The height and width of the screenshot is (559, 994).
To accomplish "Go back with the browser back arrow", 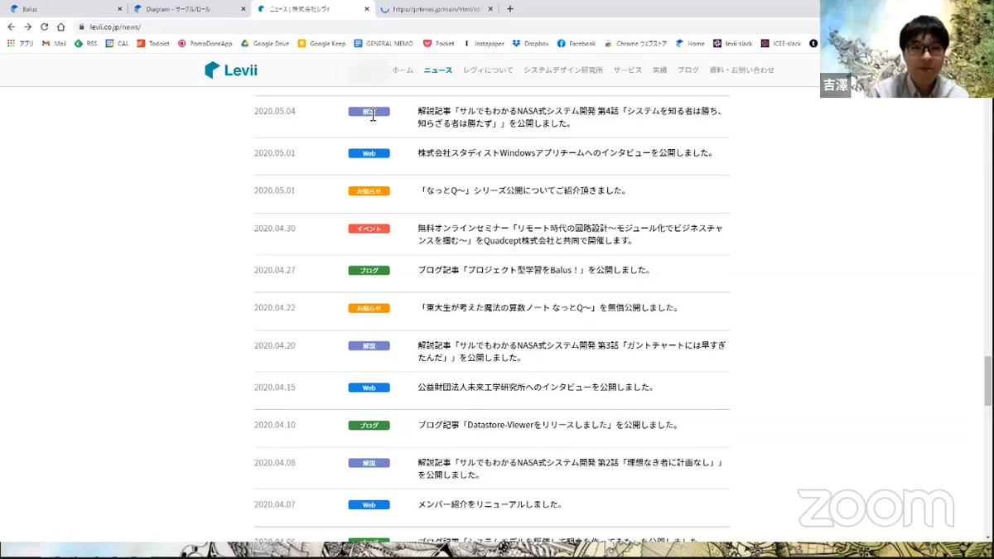I will (12, 27).
